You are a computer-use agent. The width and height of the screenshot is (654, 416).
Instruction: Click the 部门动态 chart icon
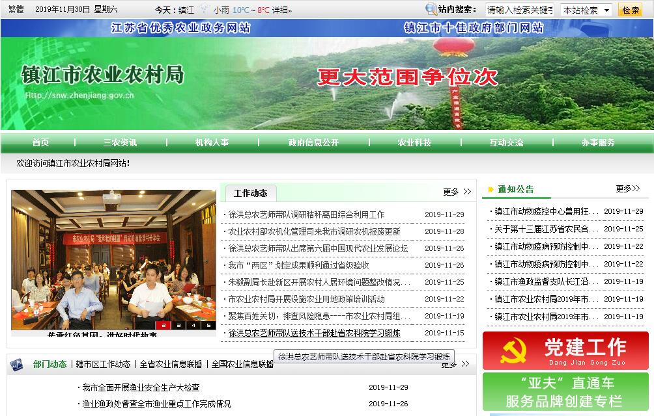point(18,365)
